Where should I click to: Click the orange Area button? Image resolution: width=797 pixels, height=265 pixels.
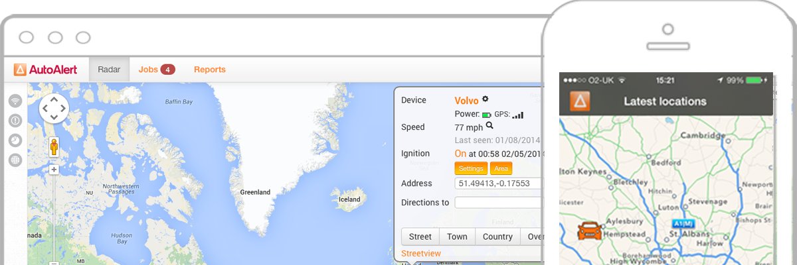[501, 168]
